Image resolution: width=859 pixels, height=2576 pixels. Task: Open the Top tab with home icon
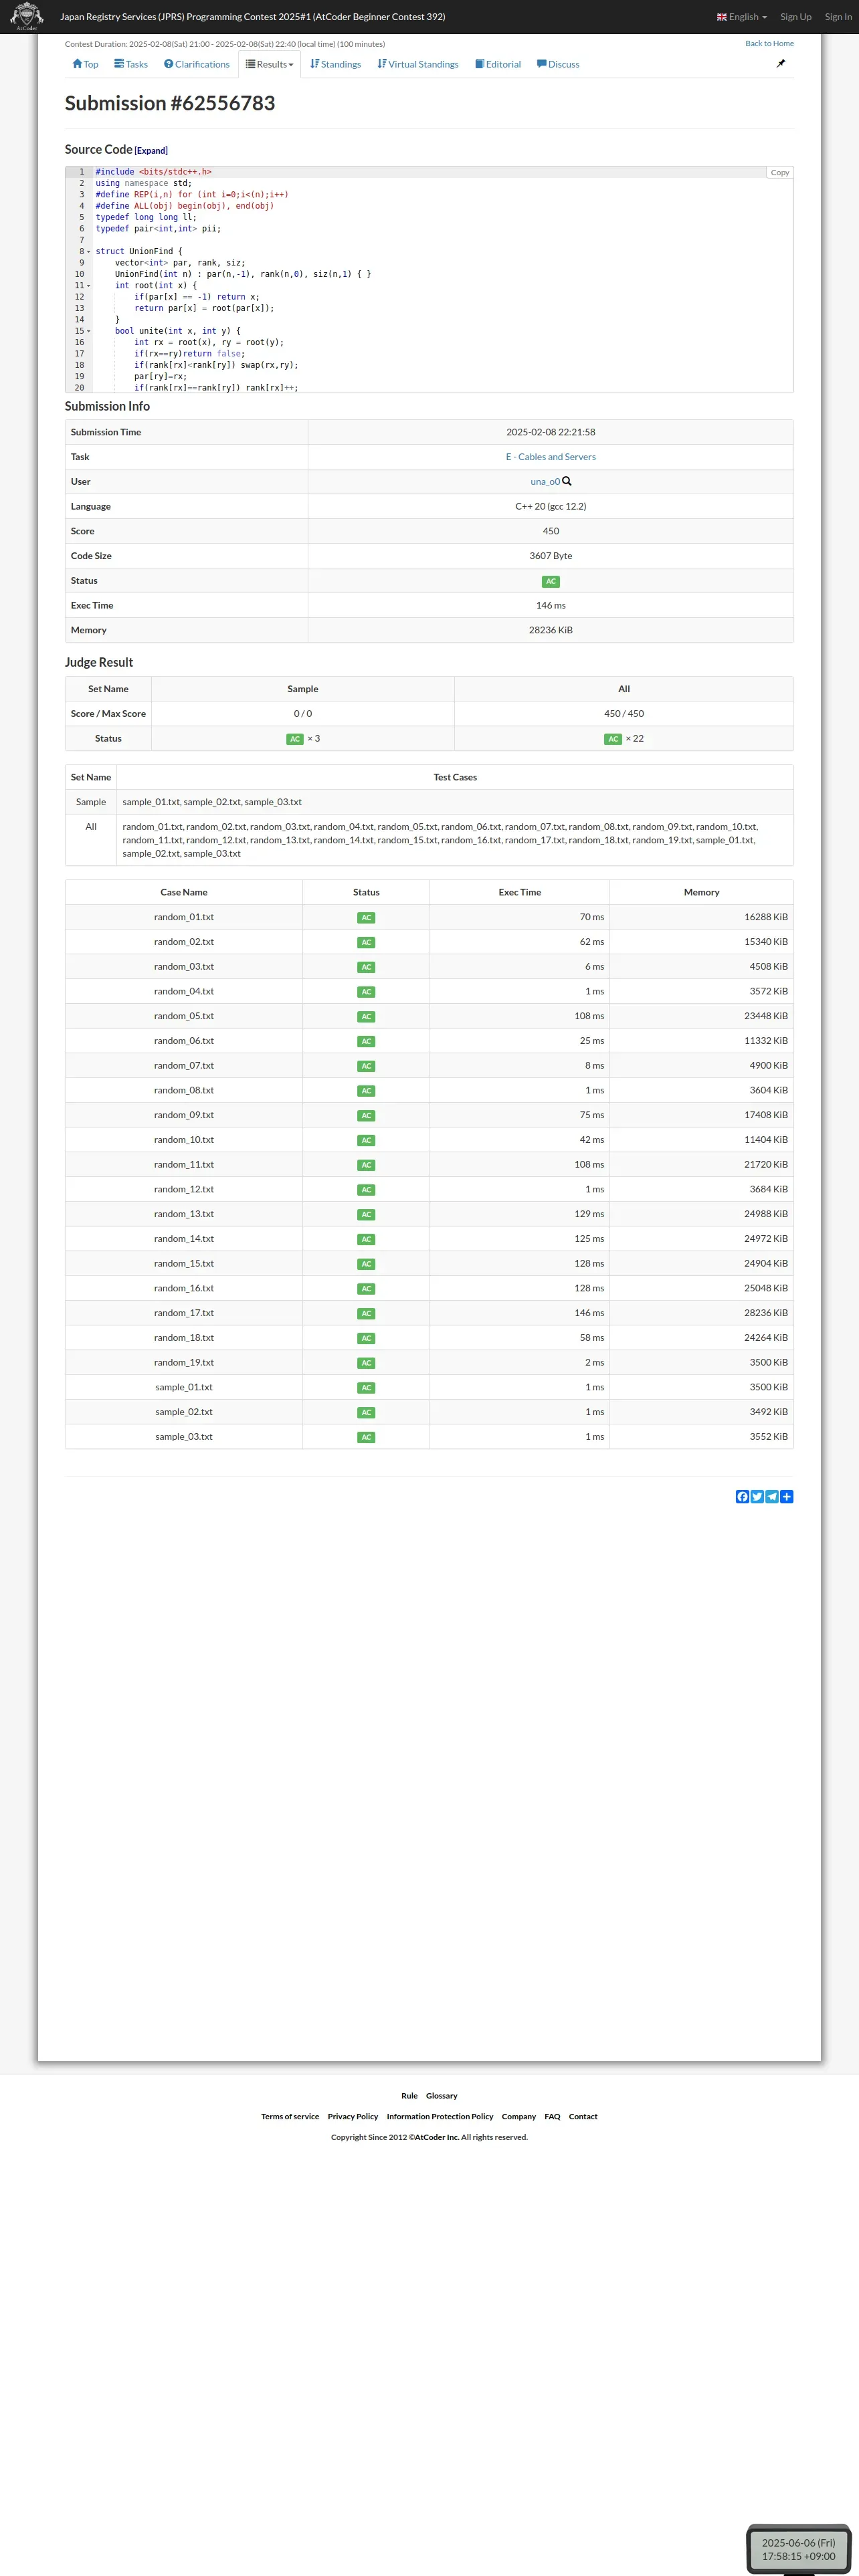tap(85, 64)
